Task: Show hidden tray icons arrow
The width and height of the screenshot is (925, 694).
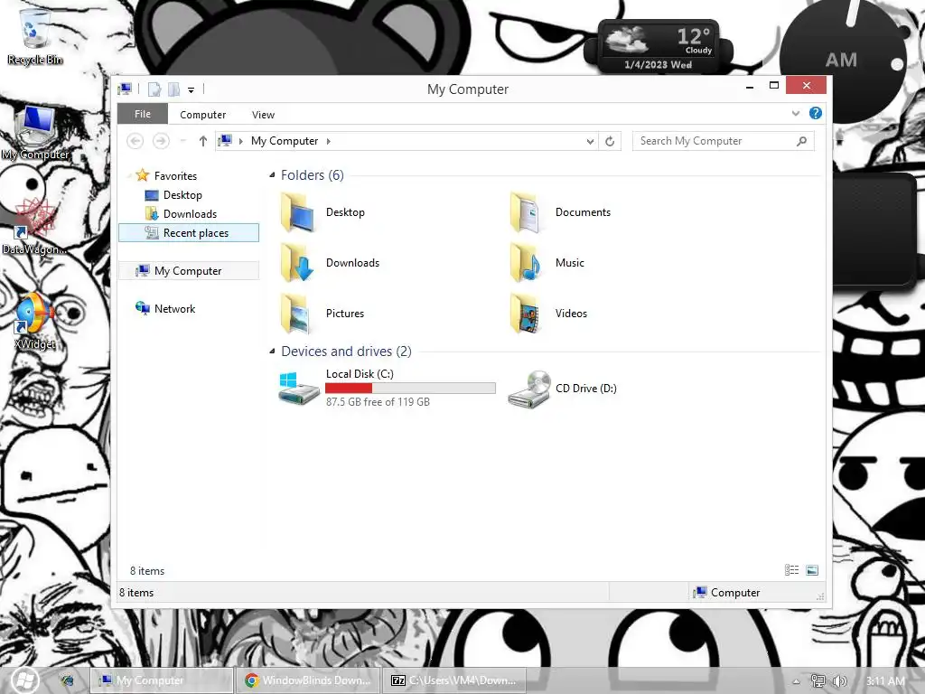Action: 796,681
